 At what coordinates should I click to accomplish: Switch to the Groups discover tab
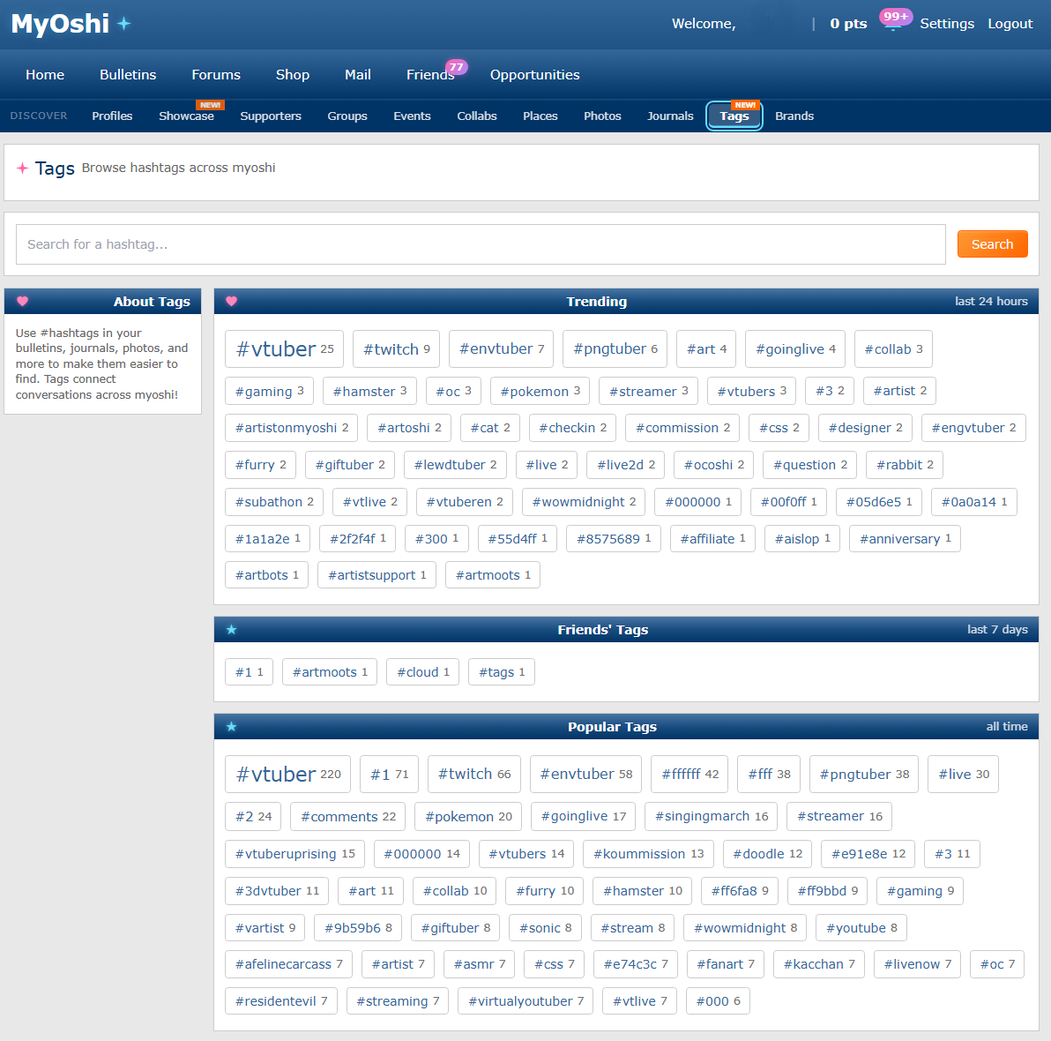(347, 116)
